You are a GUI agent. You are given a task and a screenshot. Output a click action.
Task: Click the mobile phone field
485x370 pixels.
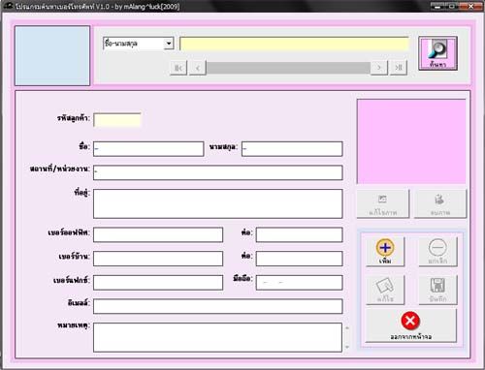tap(300, 283)
